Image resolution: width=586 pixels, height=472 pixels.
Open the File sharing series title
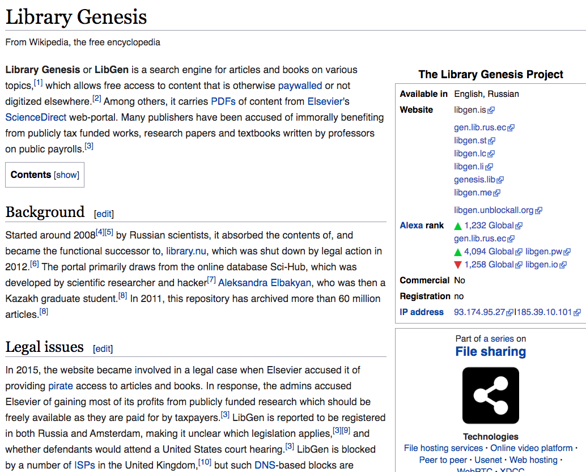[490, 352]
